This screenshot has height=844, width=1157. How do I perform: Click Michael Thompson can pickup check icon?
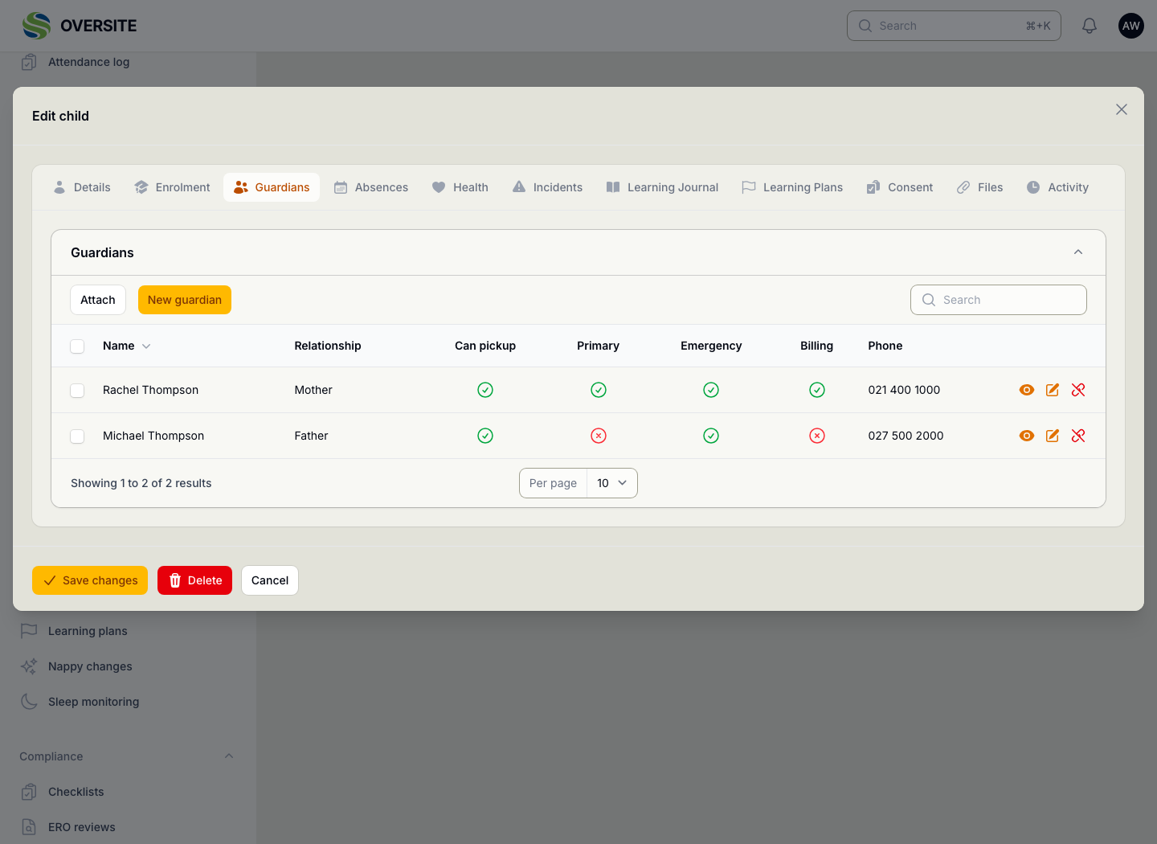[485, 436]
